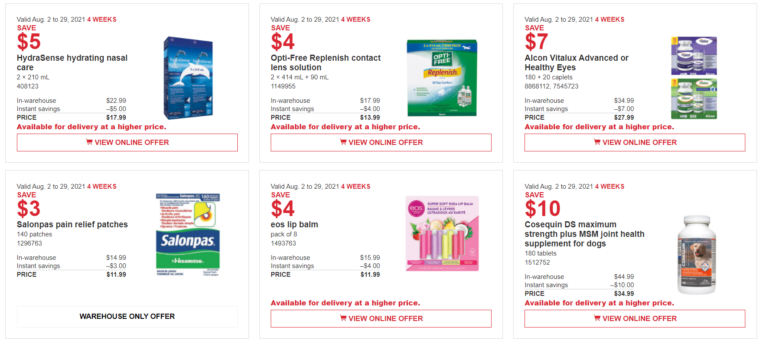The height and width of the screenshot is (344, 764).
Task: Open the Opti-Free Replenish online offer
Action: (x=381, y=142)
